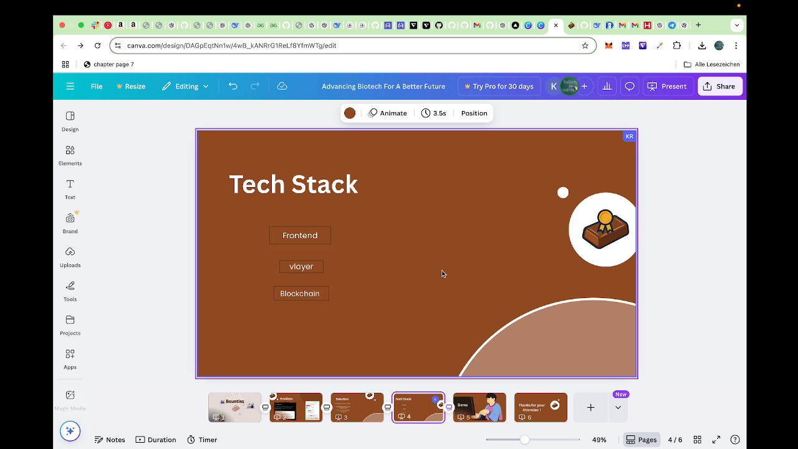The width and height of the screenshot is (798, 449).
Task: Click the Resize option
Action: click(131, 86)
